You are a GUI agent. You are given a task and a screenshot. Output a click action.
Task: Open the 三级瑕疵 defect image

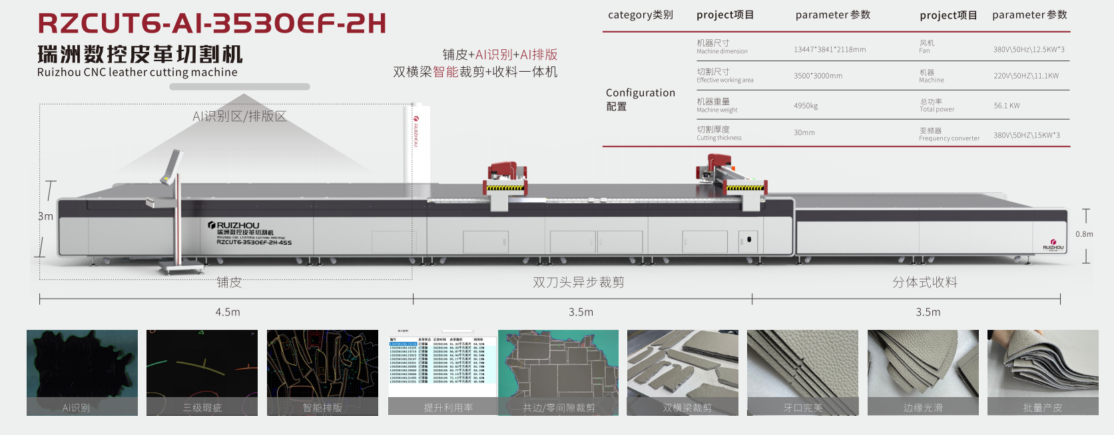point(202,372)
